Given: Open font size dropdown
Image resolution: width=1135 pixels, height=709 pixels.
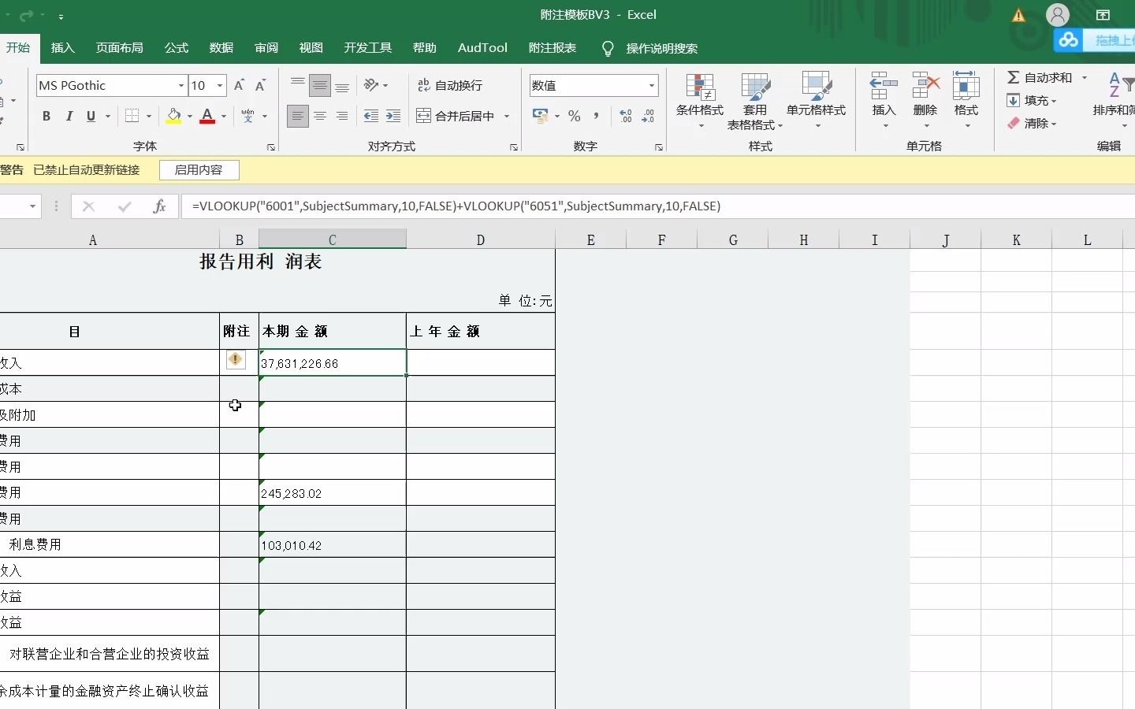Looking at the screenshot, I should [220, 85].
